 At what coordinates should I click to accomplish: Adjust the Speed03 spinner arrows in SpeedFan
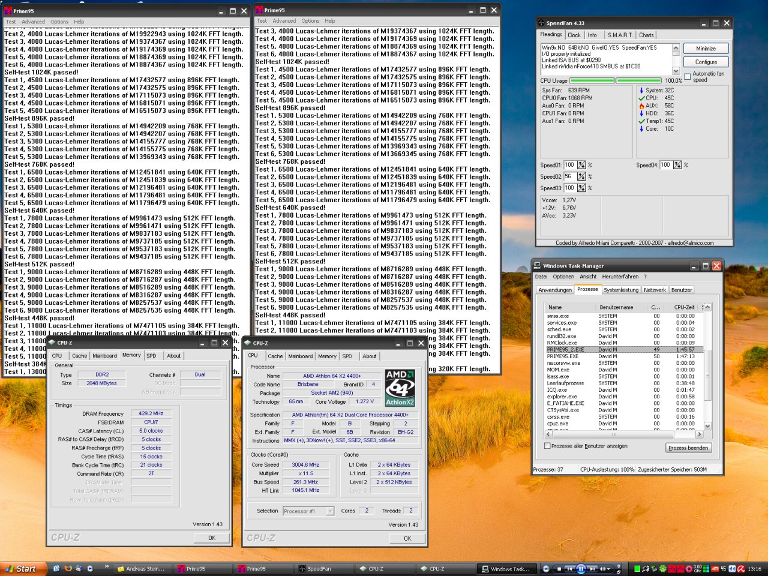(581, 188)
